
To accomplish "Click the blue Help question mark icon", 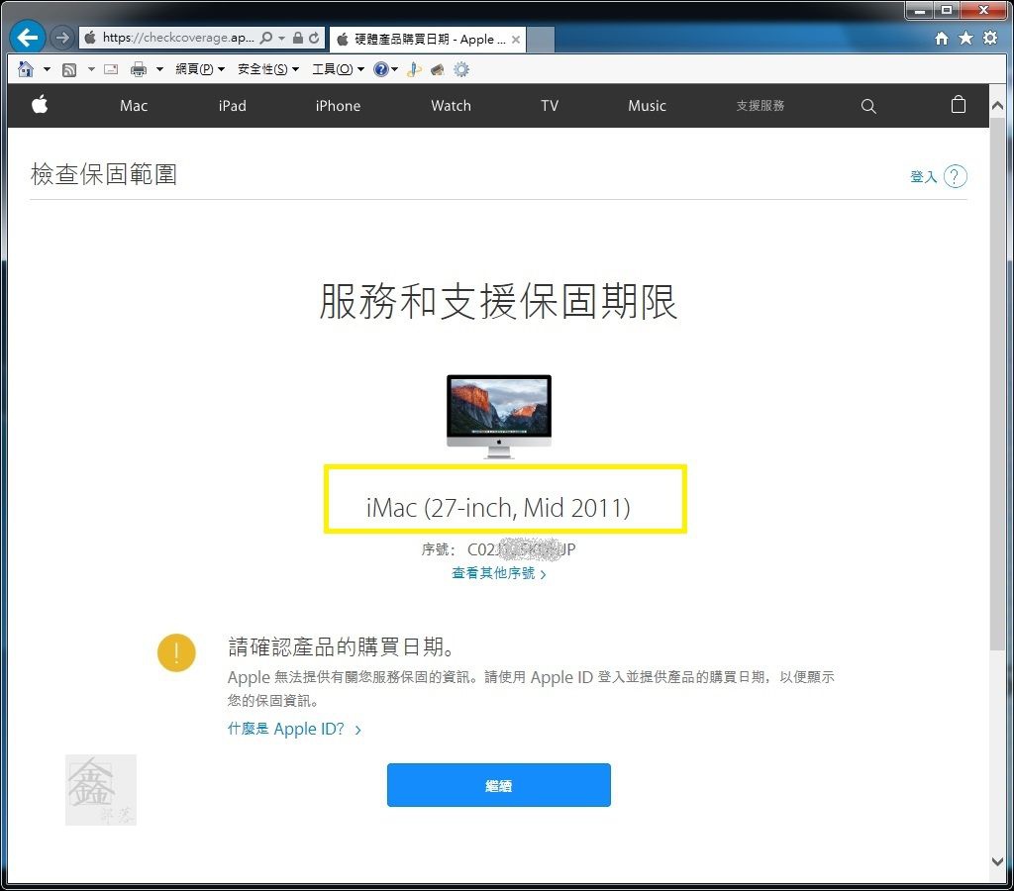I will click(x=381, y=69).
